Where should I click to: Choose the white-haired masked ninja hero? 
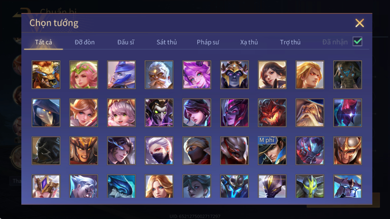pyautogui.click(x=159, y=151)
